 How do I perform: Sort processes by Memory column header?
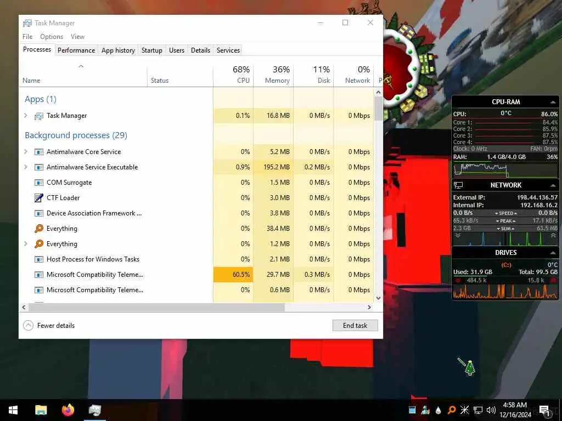[273, 75]
